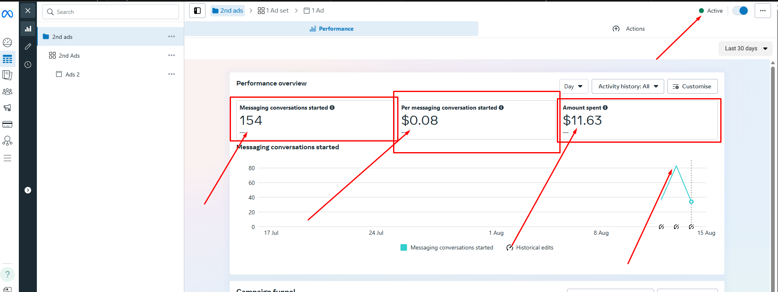The height and width of the screenshot is (292, 778).
Task: Click the help question mark icon
Action: point(7,274)
